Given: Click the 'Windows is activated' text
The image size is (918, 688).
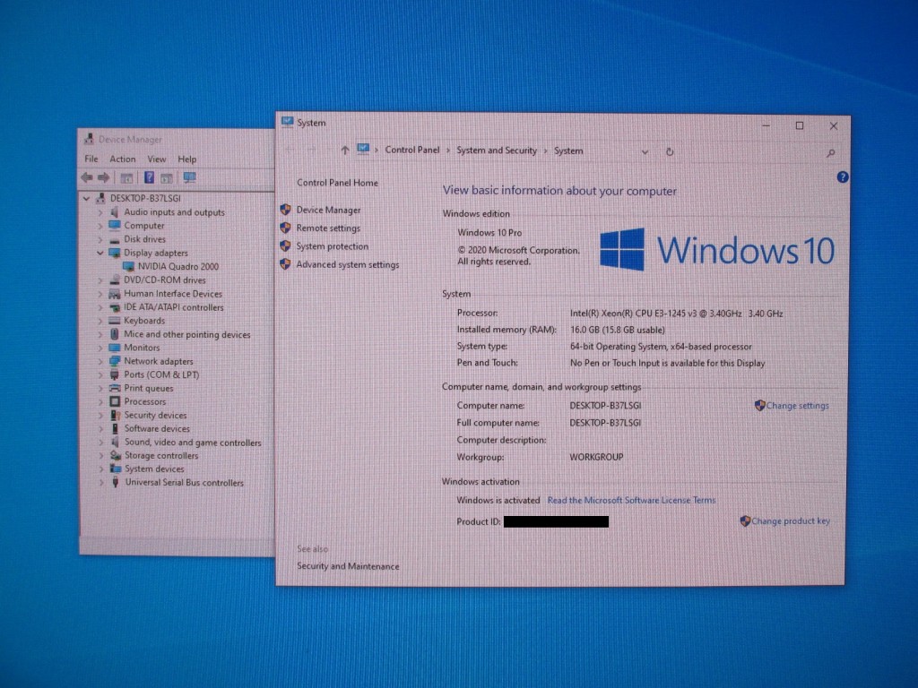Looking at the screenshot, I should click(x=498, y=500).
